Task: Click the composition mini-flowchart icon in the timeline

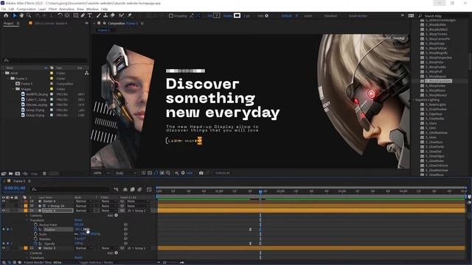Action: pyautogui.click(x=116, y=189)
